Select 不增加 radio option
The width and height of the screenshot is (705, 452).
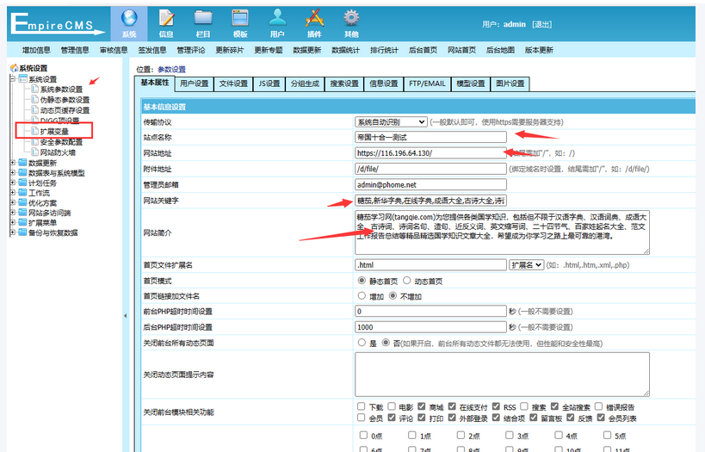[393, 295]
